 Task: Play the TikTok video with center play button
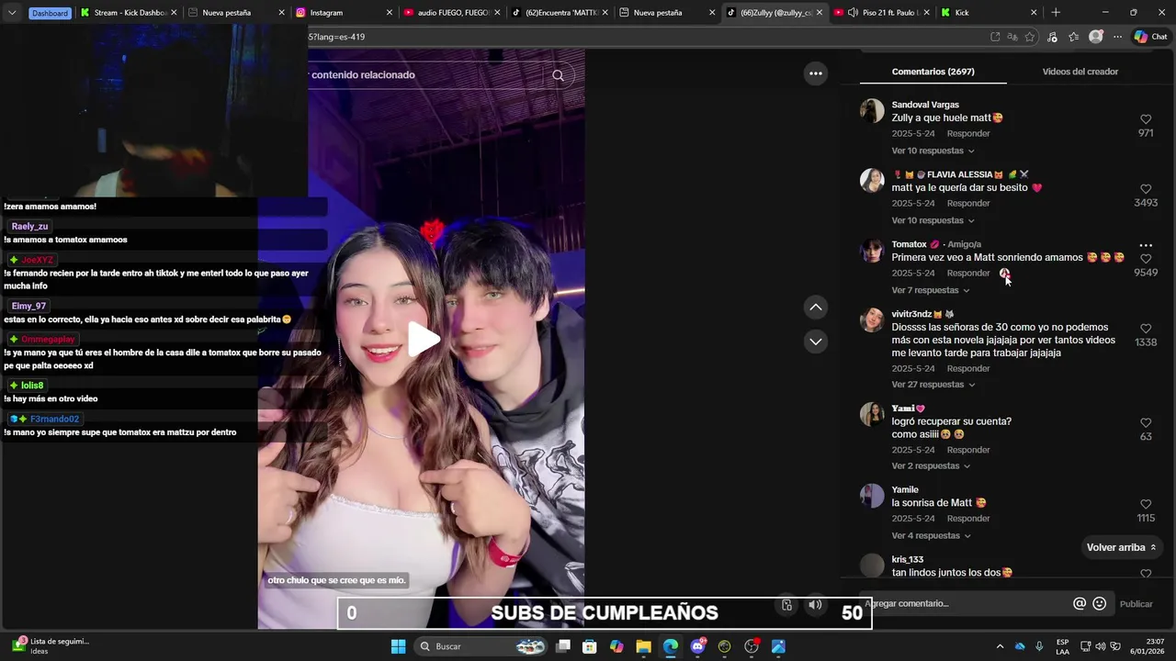coord(424,339)
